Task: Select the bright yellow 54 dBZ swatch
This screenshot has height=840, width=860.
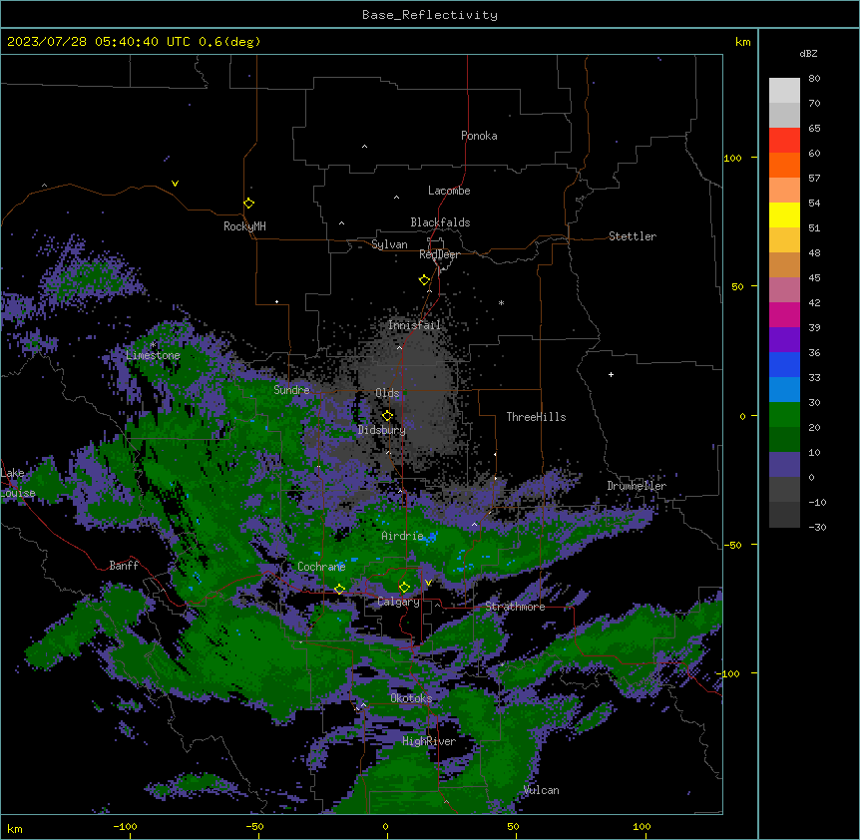Action: coord(784,214)
